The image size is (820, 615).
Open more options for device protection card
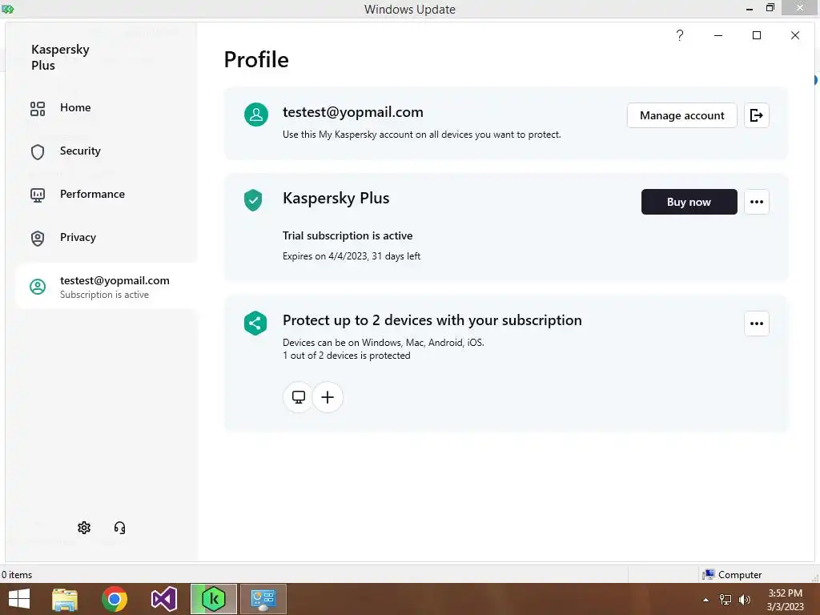[x=757, y=324]
